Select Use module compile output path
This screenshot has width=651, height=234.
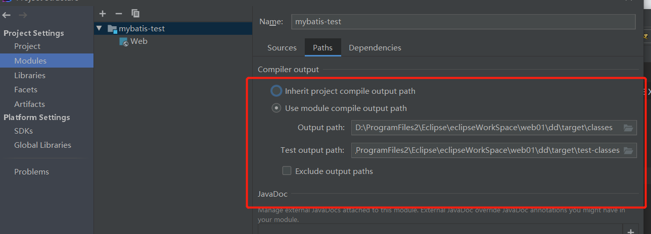(276, 108)
